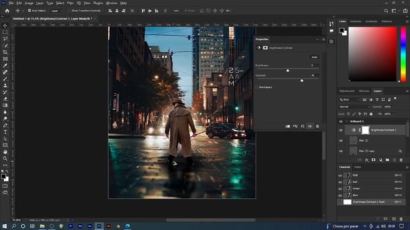This screenshot has width=410, height=230.
Task: Open three-dots more options in options bar
Action: 176,11
